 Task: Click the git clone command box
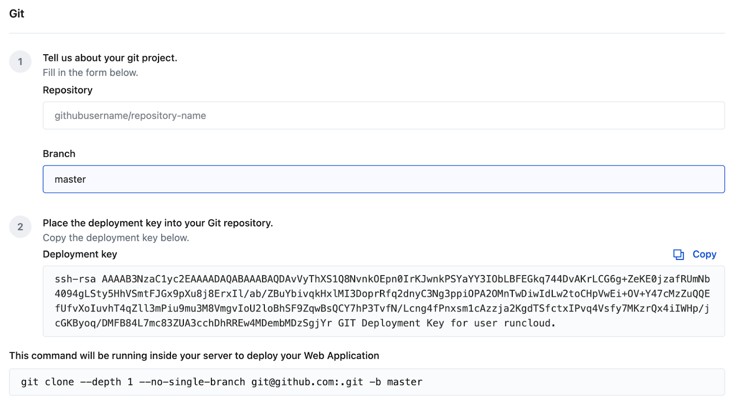point(367,382)
